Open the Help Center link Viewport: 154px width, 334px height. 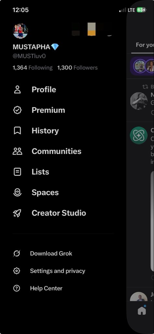tap(46, 288)
